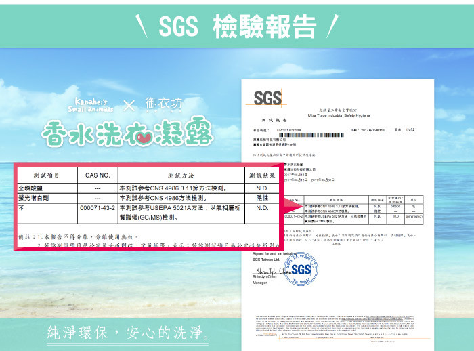Click the 000071-43-2 CAS number cell
474x351 pixels.
pyautogui.click(x=98, y=208)
